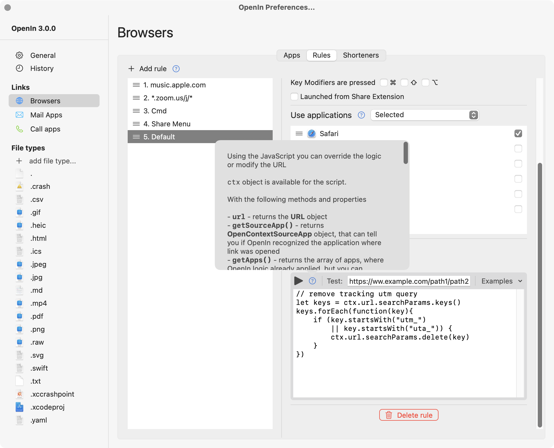Uncheck the Safari application checkbox
Image resolution: width=554 pixels, height=448 pixels.
point(518,133)
